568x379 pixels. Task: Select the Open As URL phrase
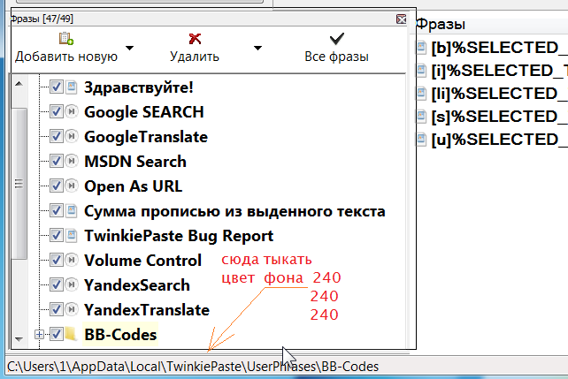[x=134, y=186]
